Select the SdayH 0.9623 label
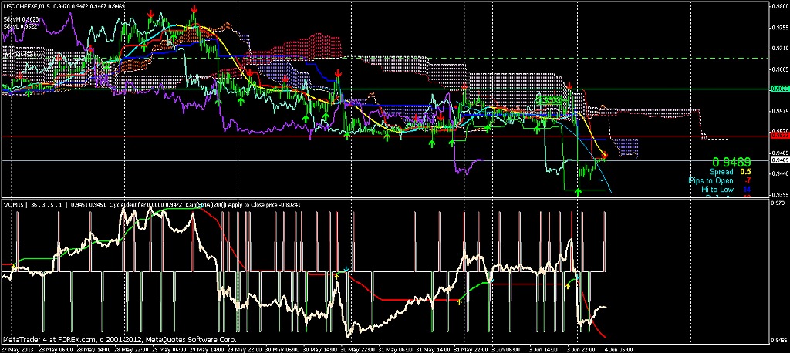Screen dimensions: 790x353 point(21,18)
